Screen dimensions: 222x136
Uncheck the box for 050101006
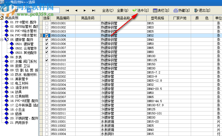click(47, 44)
